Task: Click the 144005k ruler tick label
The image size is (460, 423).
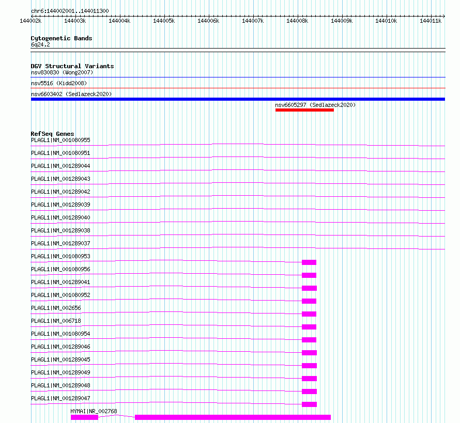Action: coord(164,21)
